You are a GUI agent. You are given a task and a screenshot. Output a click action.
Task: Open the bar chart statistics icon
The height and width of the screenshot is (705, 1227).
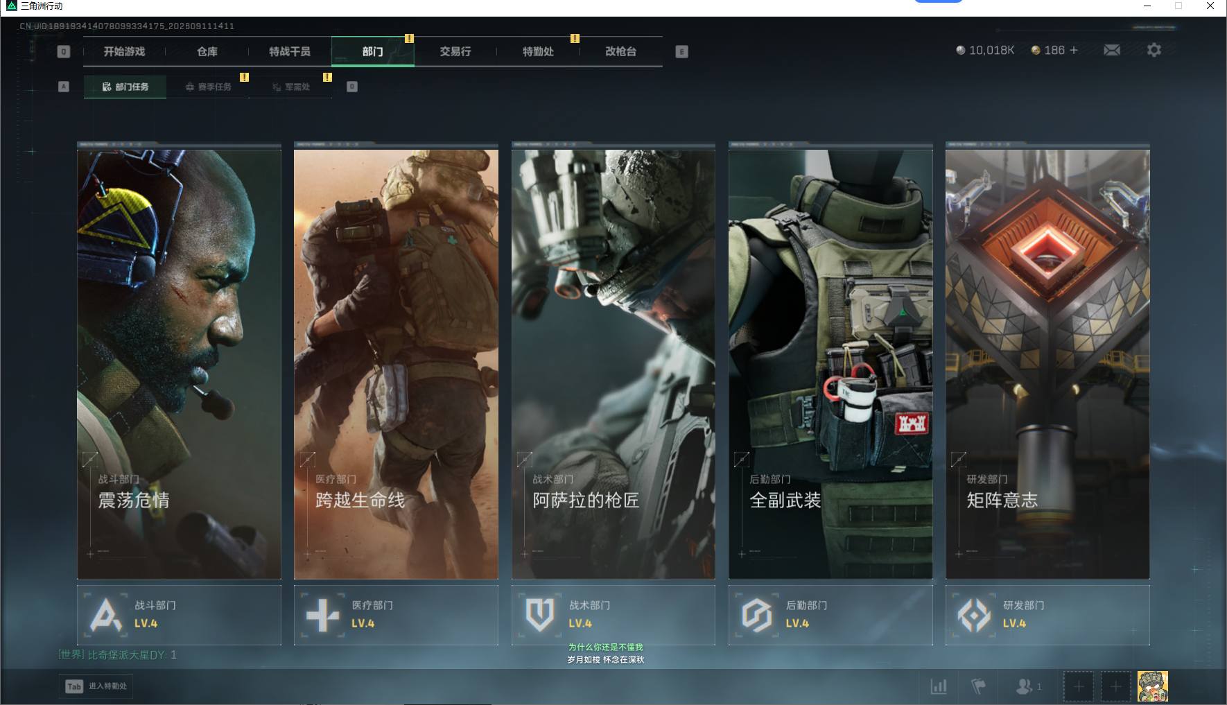pyautogui.click(x=939, y=686)
